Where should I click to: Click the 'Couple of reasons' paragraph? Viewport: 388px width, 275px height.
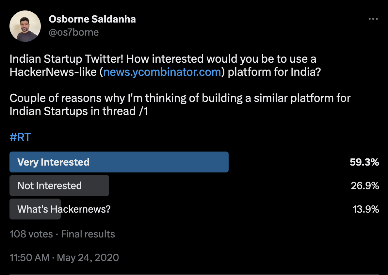(x=180, y=98)
